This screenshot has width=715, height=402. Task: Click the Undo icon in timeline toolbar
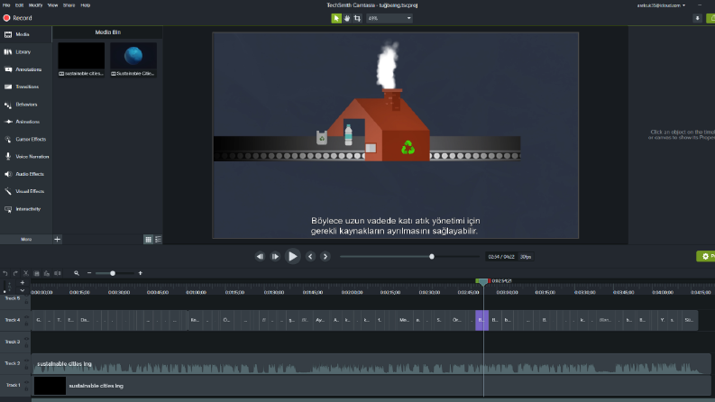(5, 273)
